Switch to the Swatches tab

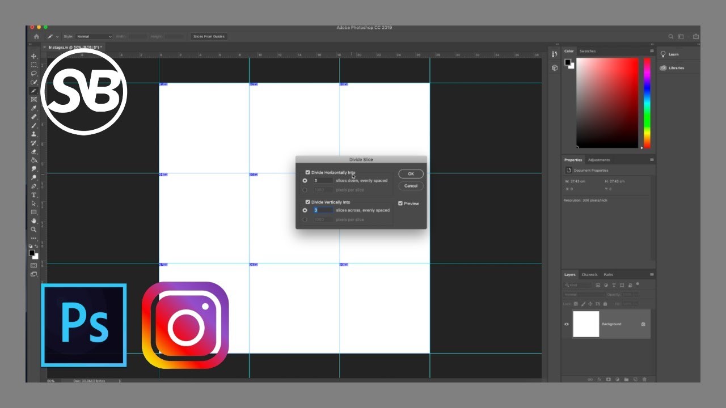[588, 51]
